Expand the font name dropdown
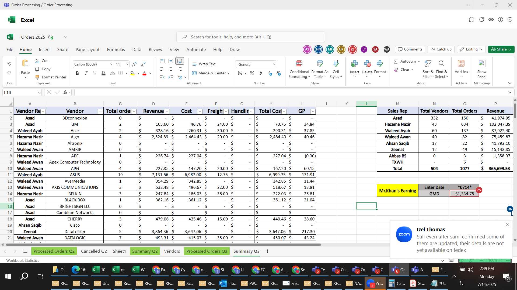517x290 pixels. [111, 64]
